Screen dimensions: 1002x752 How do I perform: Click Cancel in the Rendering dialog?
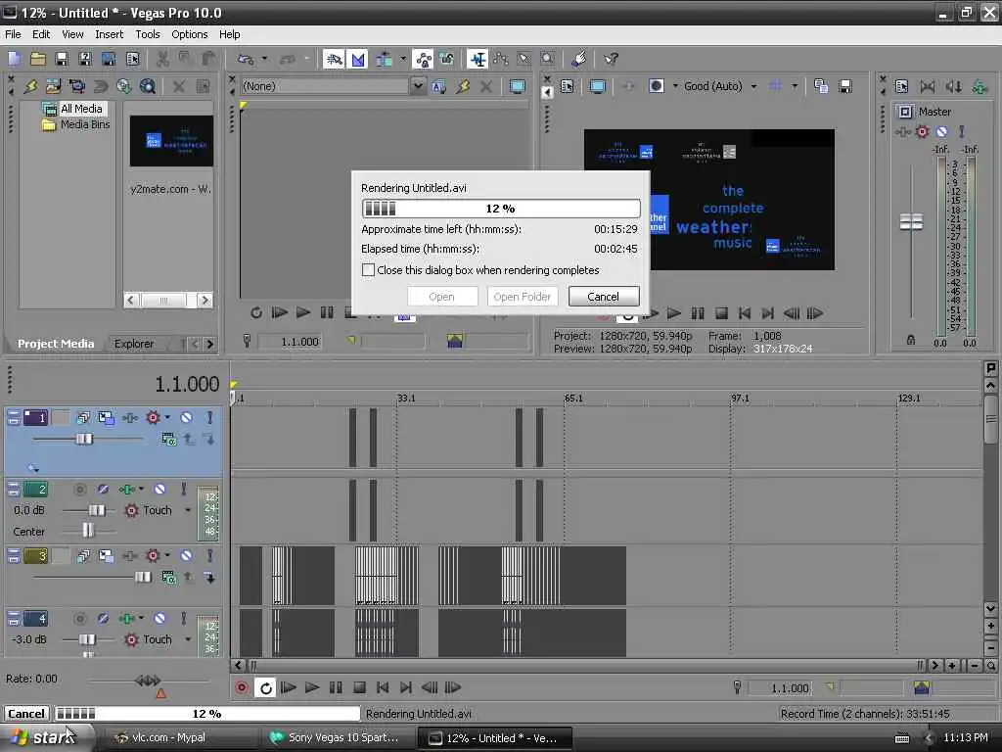[x=603, y=297]
